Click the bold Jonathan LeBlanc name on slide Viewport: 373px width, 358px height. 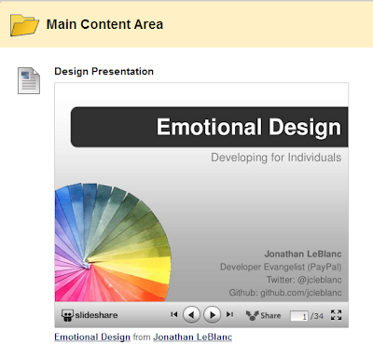(x=303, y=254)
